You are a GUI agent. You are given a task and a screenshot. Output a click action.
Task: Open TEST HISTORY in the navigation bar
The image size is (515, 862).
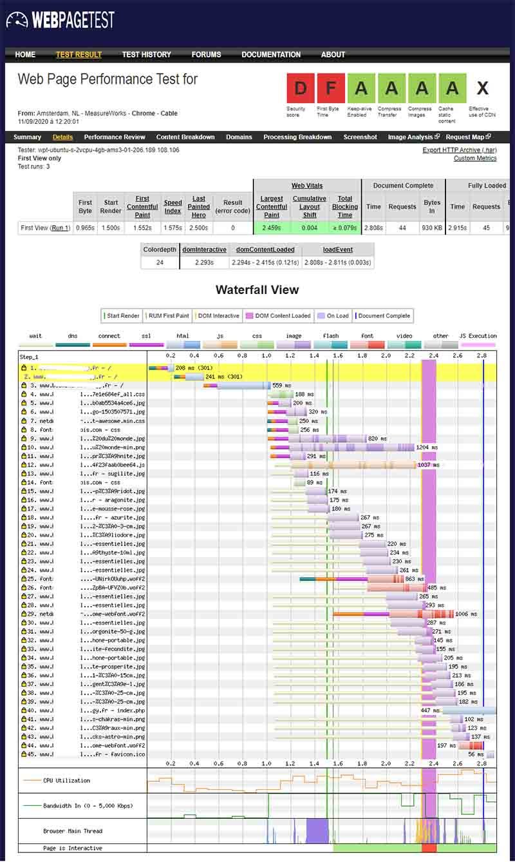pos(147,55)
